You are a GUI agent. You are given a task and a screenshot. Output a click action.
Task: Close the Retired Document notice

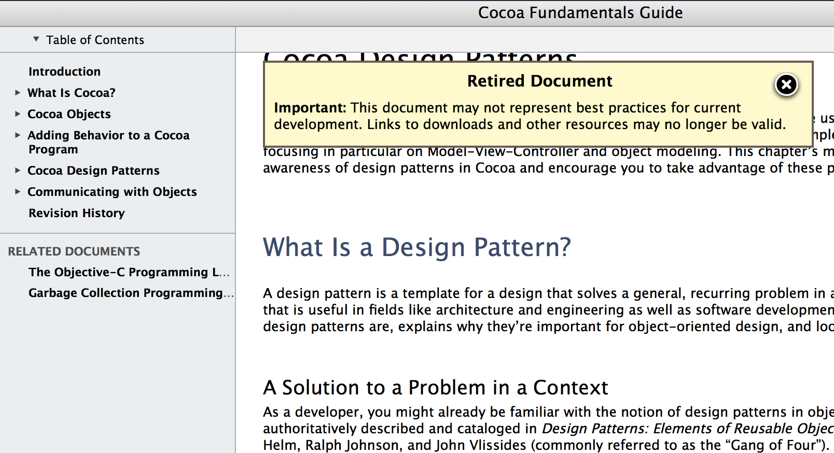[786, 84]
